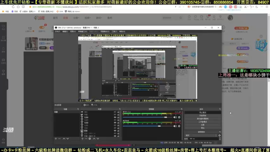The image size is (270, 152).
Task: Toggle visibility eye of the browser (globe) source
Action: [x=115, y=115]
